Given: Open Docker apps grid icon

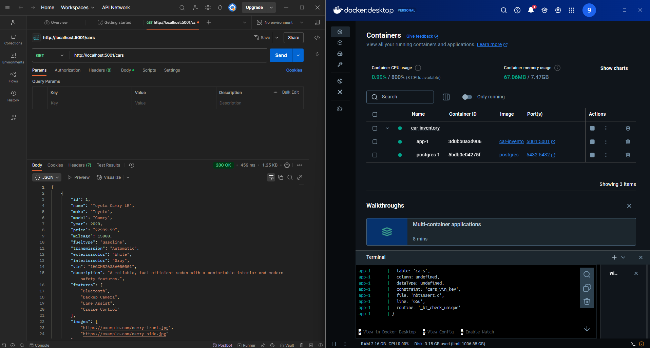Looking at the screenshot, I should (572, 10).
